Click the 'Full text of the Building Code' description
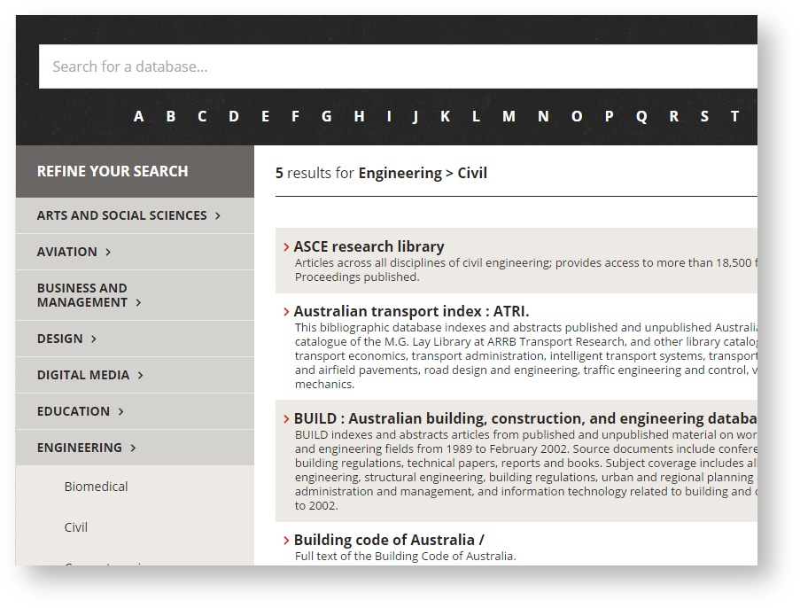 (x=405, y=556)
